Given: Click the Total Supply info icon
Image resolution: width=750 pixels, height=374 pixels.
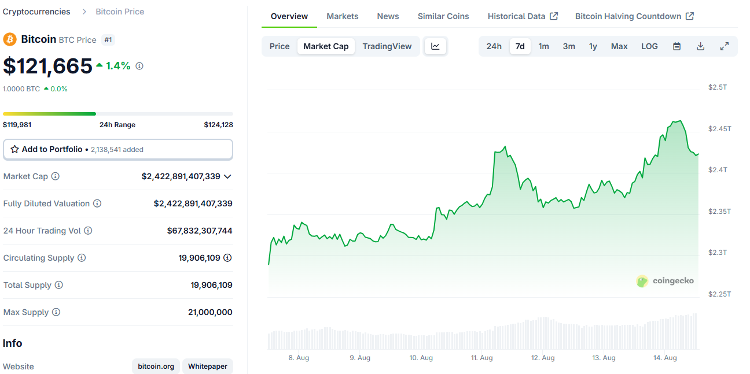Looking at the screenshot, I should 59,285.
